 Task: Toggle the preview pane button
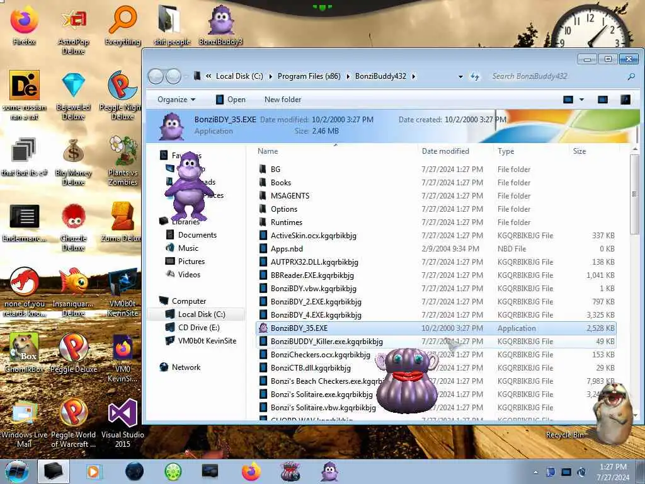pyautogui.click(x=603, y=100)
